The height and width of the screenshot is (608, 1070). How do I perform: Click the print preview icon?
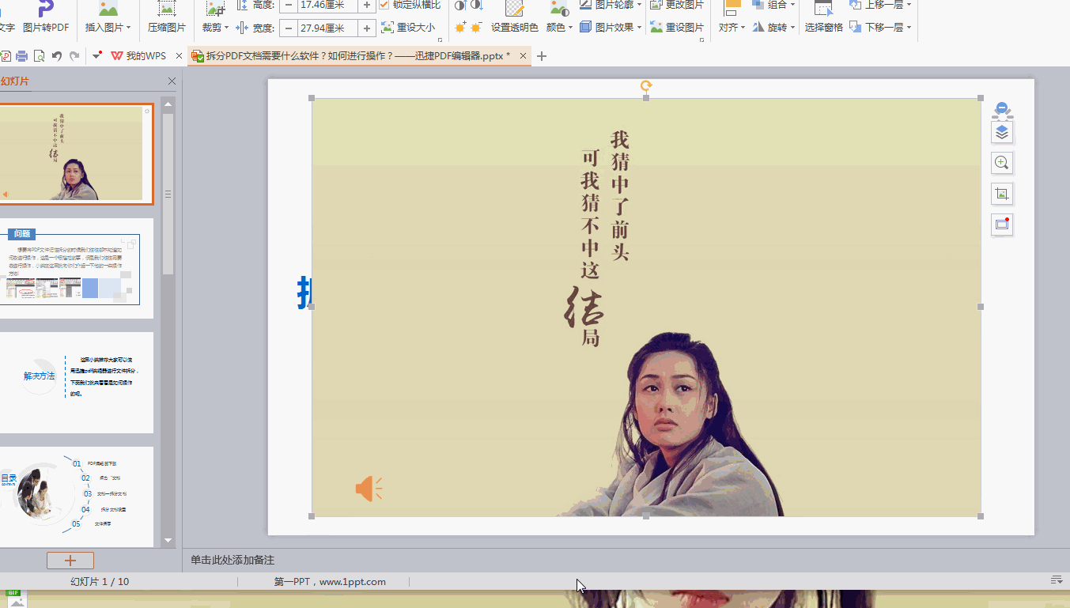[x=39, y=56]
